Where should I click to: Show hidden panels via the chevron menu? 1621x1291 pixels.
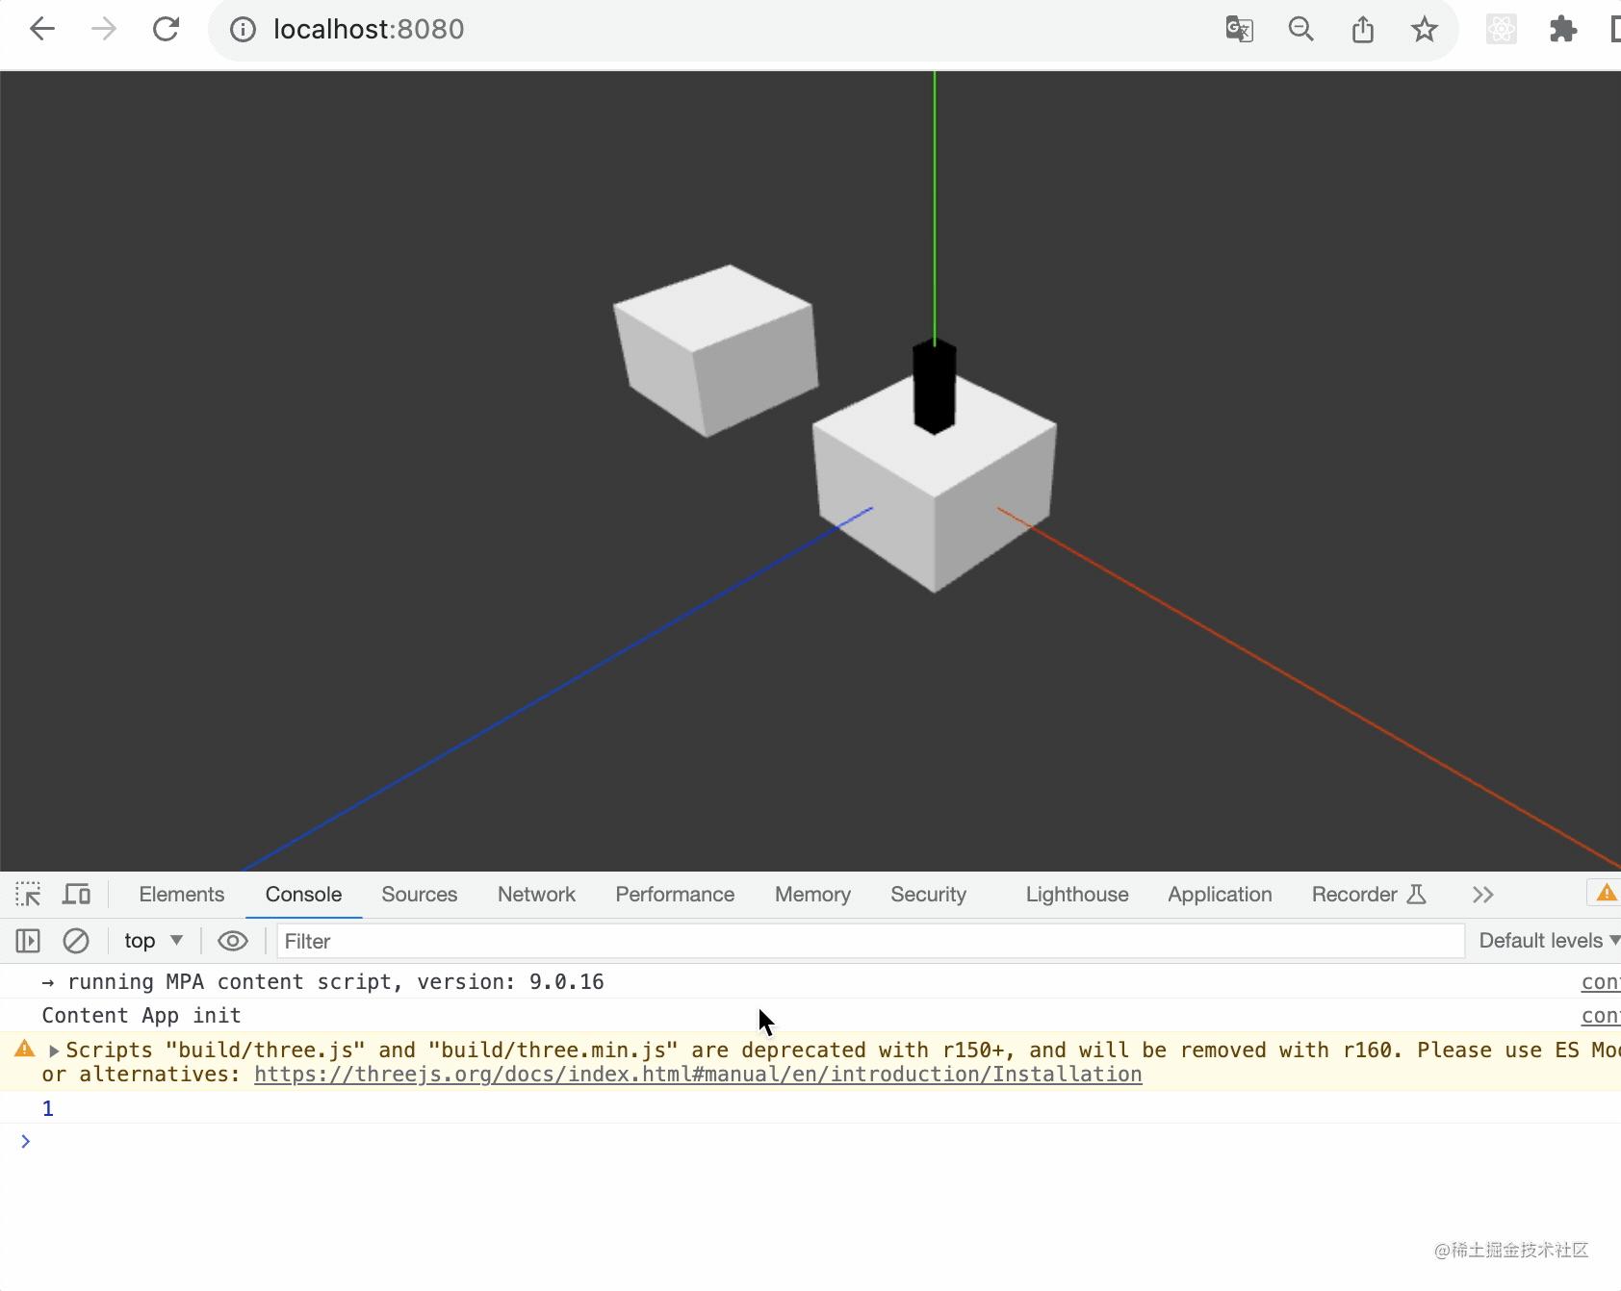1482,894
